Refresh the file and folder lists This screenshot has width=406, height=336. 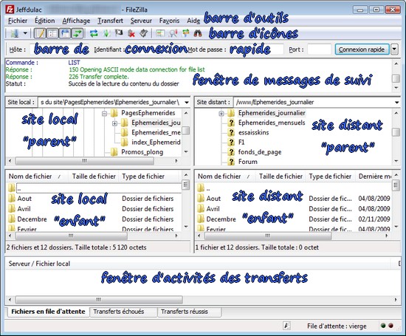(x=94, y=33)
